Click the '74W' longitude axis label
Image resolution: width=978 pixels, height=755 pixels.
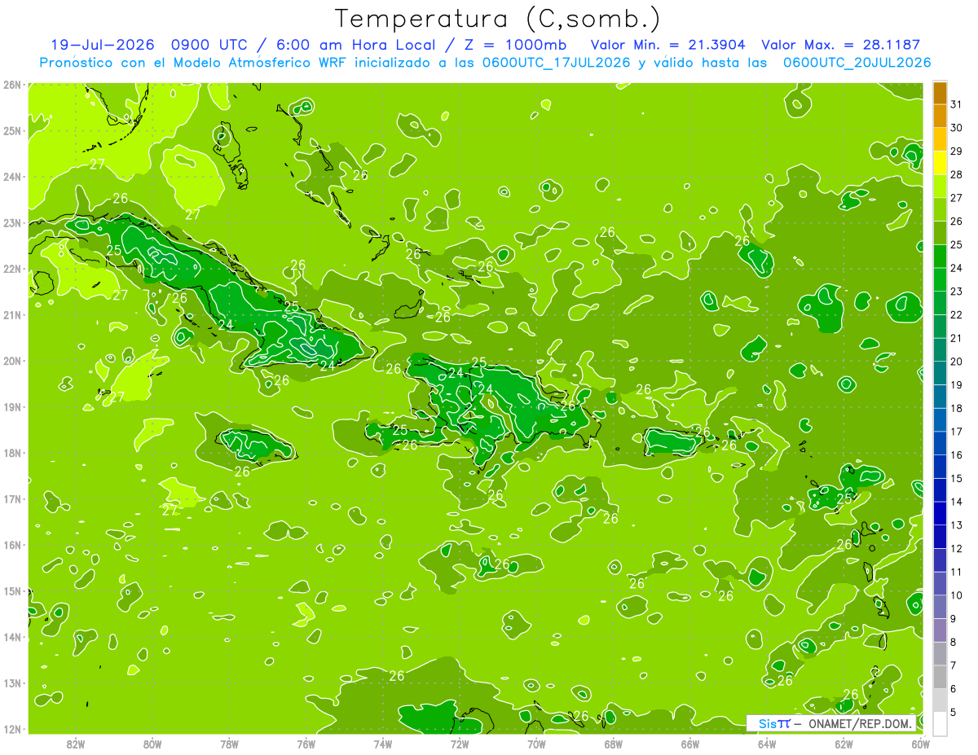pyautogui.click(x=383, y=744)
